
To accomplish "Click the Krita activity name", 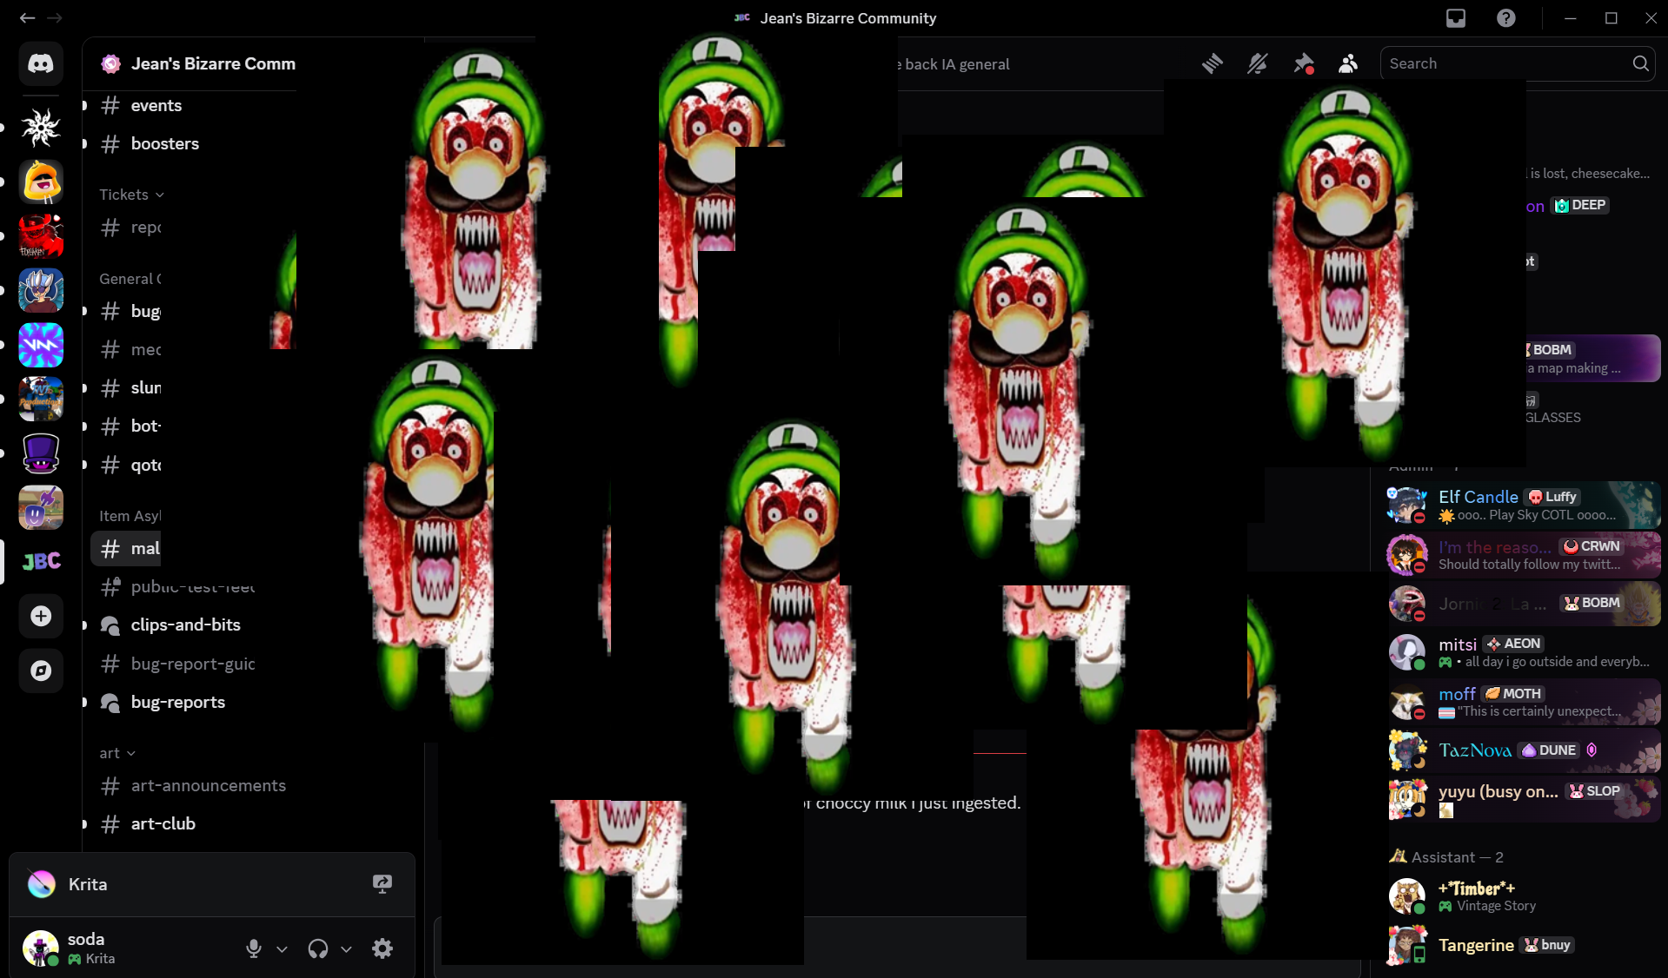I will click(x=88, y=884).
